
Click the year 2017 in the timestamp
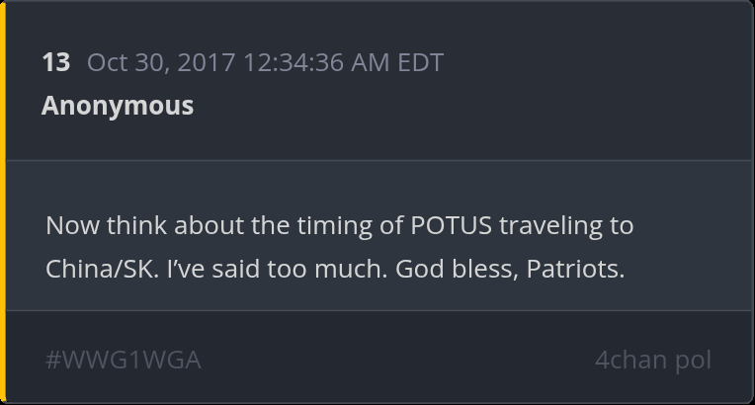(x=206, y=62)
